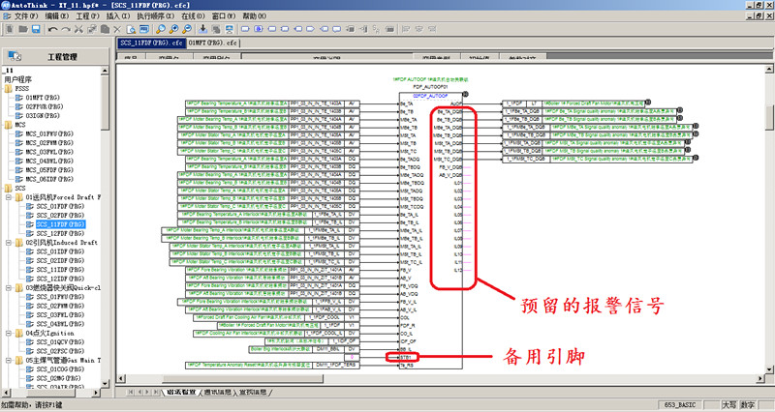Click the Undo arrow icon
The height and width of the screenshot is (412, 775).
[55, 30]
